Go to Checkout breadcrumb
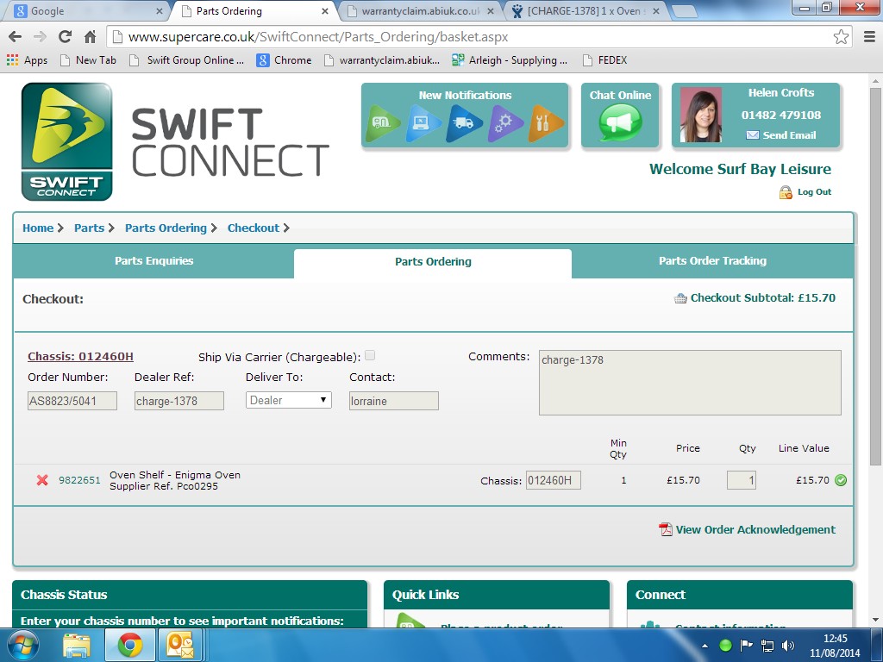The height and width of the screenshot is (662, 883). click(x=254, y=228)
